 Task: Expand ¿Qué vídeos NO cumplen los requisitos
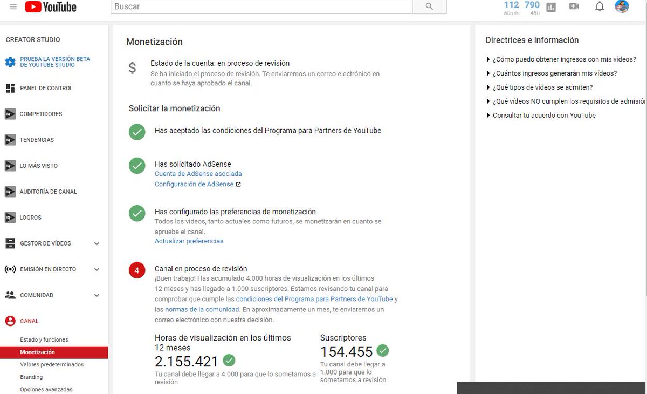tap(566, 101)
